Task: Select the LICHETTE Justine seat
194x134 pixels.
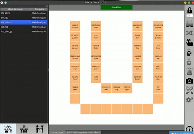Action: pos(75,36)
